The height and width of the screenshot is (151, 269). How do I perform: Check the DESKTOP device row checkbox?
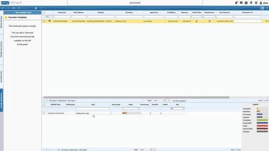pos(44,21)
